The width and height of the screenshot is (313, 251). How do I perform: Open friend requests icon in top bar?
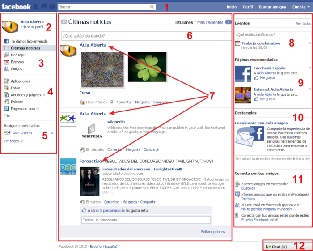click(36, 7)
